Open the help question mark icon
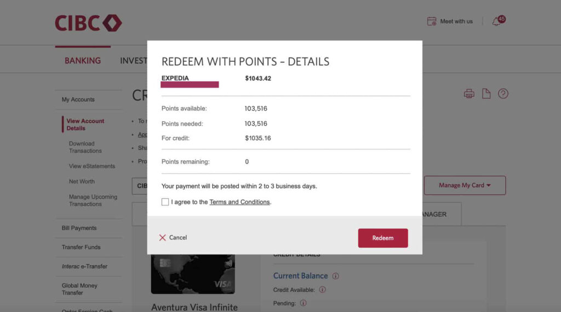The image size is (561, 312). click(503, 94)
